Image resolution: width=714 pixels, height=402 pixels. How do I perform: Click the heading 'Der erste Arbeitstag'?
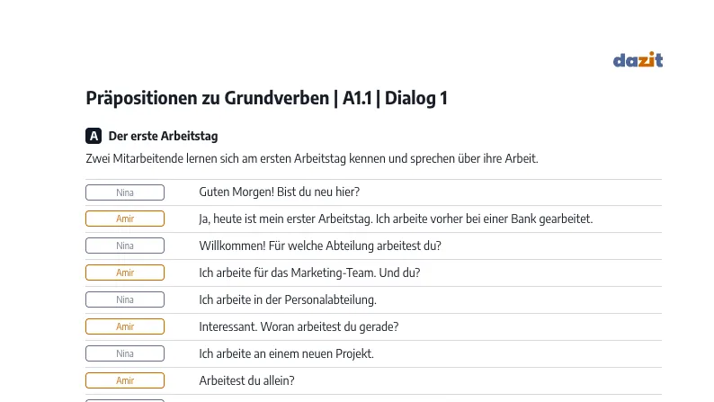click(x=163, y=136)
